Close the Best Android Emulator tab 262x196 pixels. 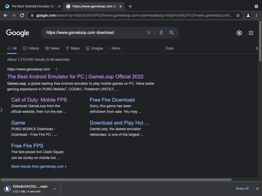tap(59, 6)
